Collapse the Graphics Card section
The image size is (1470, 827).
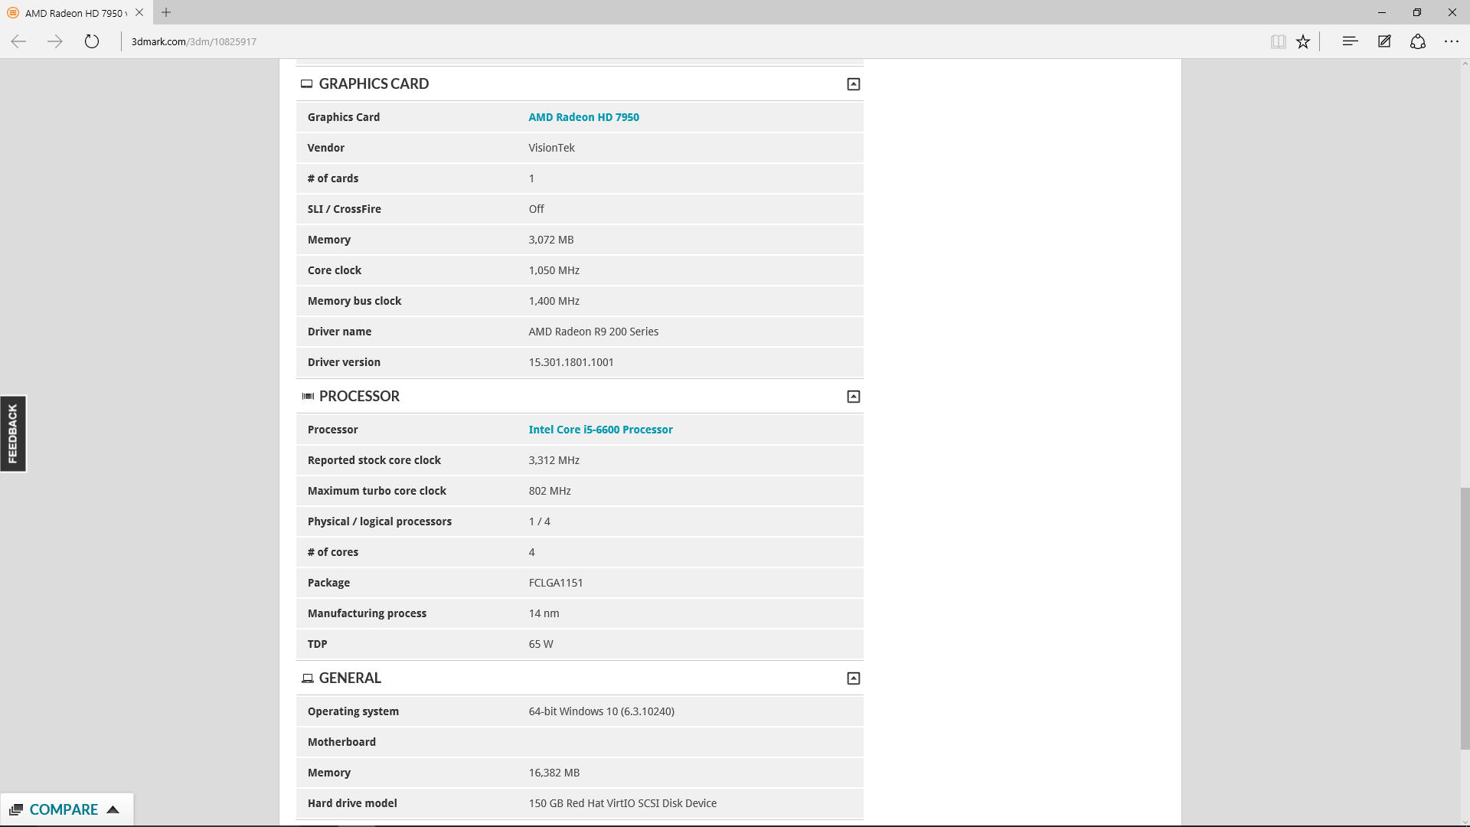[x=854, y=84]
